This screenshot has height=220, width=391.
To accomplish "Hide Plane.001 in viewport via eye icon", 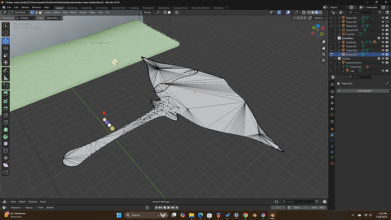I will [x=382, y=18].
